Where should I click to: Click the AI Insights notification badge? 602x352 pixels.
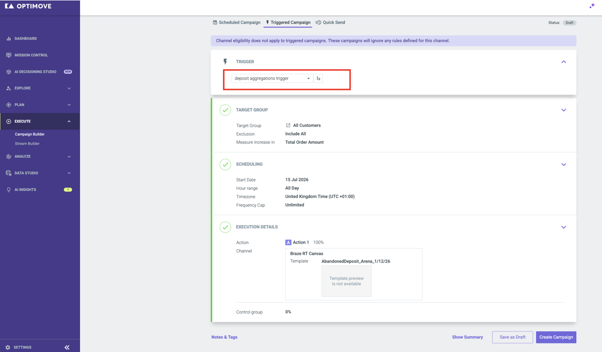pos(68,190)
